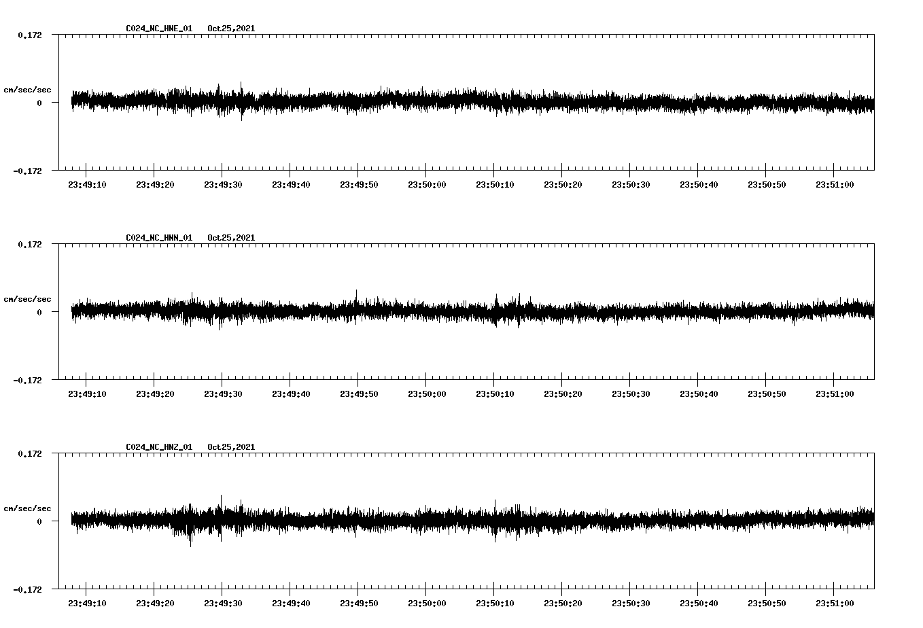This screenshot has width=923, height=628.
Task: Click the -0.172 lower limit on HNE plot
Action: 27,171
